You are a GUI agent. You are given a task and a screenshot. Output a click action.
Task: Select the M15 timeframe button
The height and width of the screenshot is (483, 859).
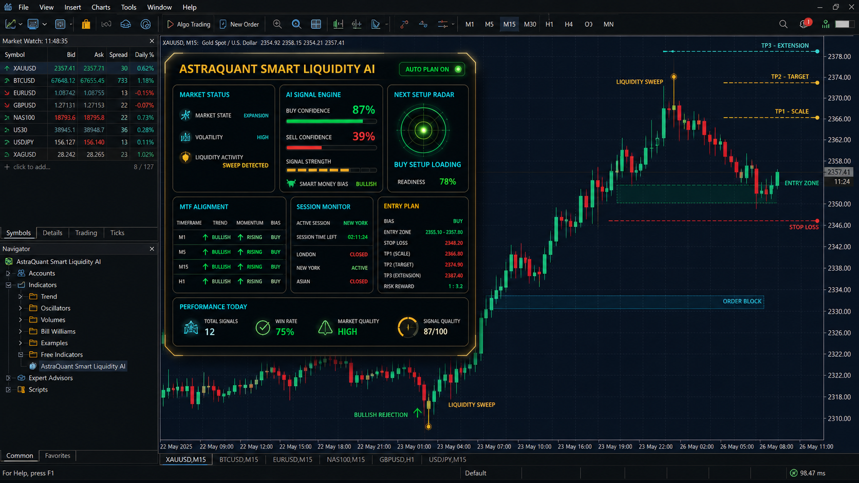click(x=509, y=24)
